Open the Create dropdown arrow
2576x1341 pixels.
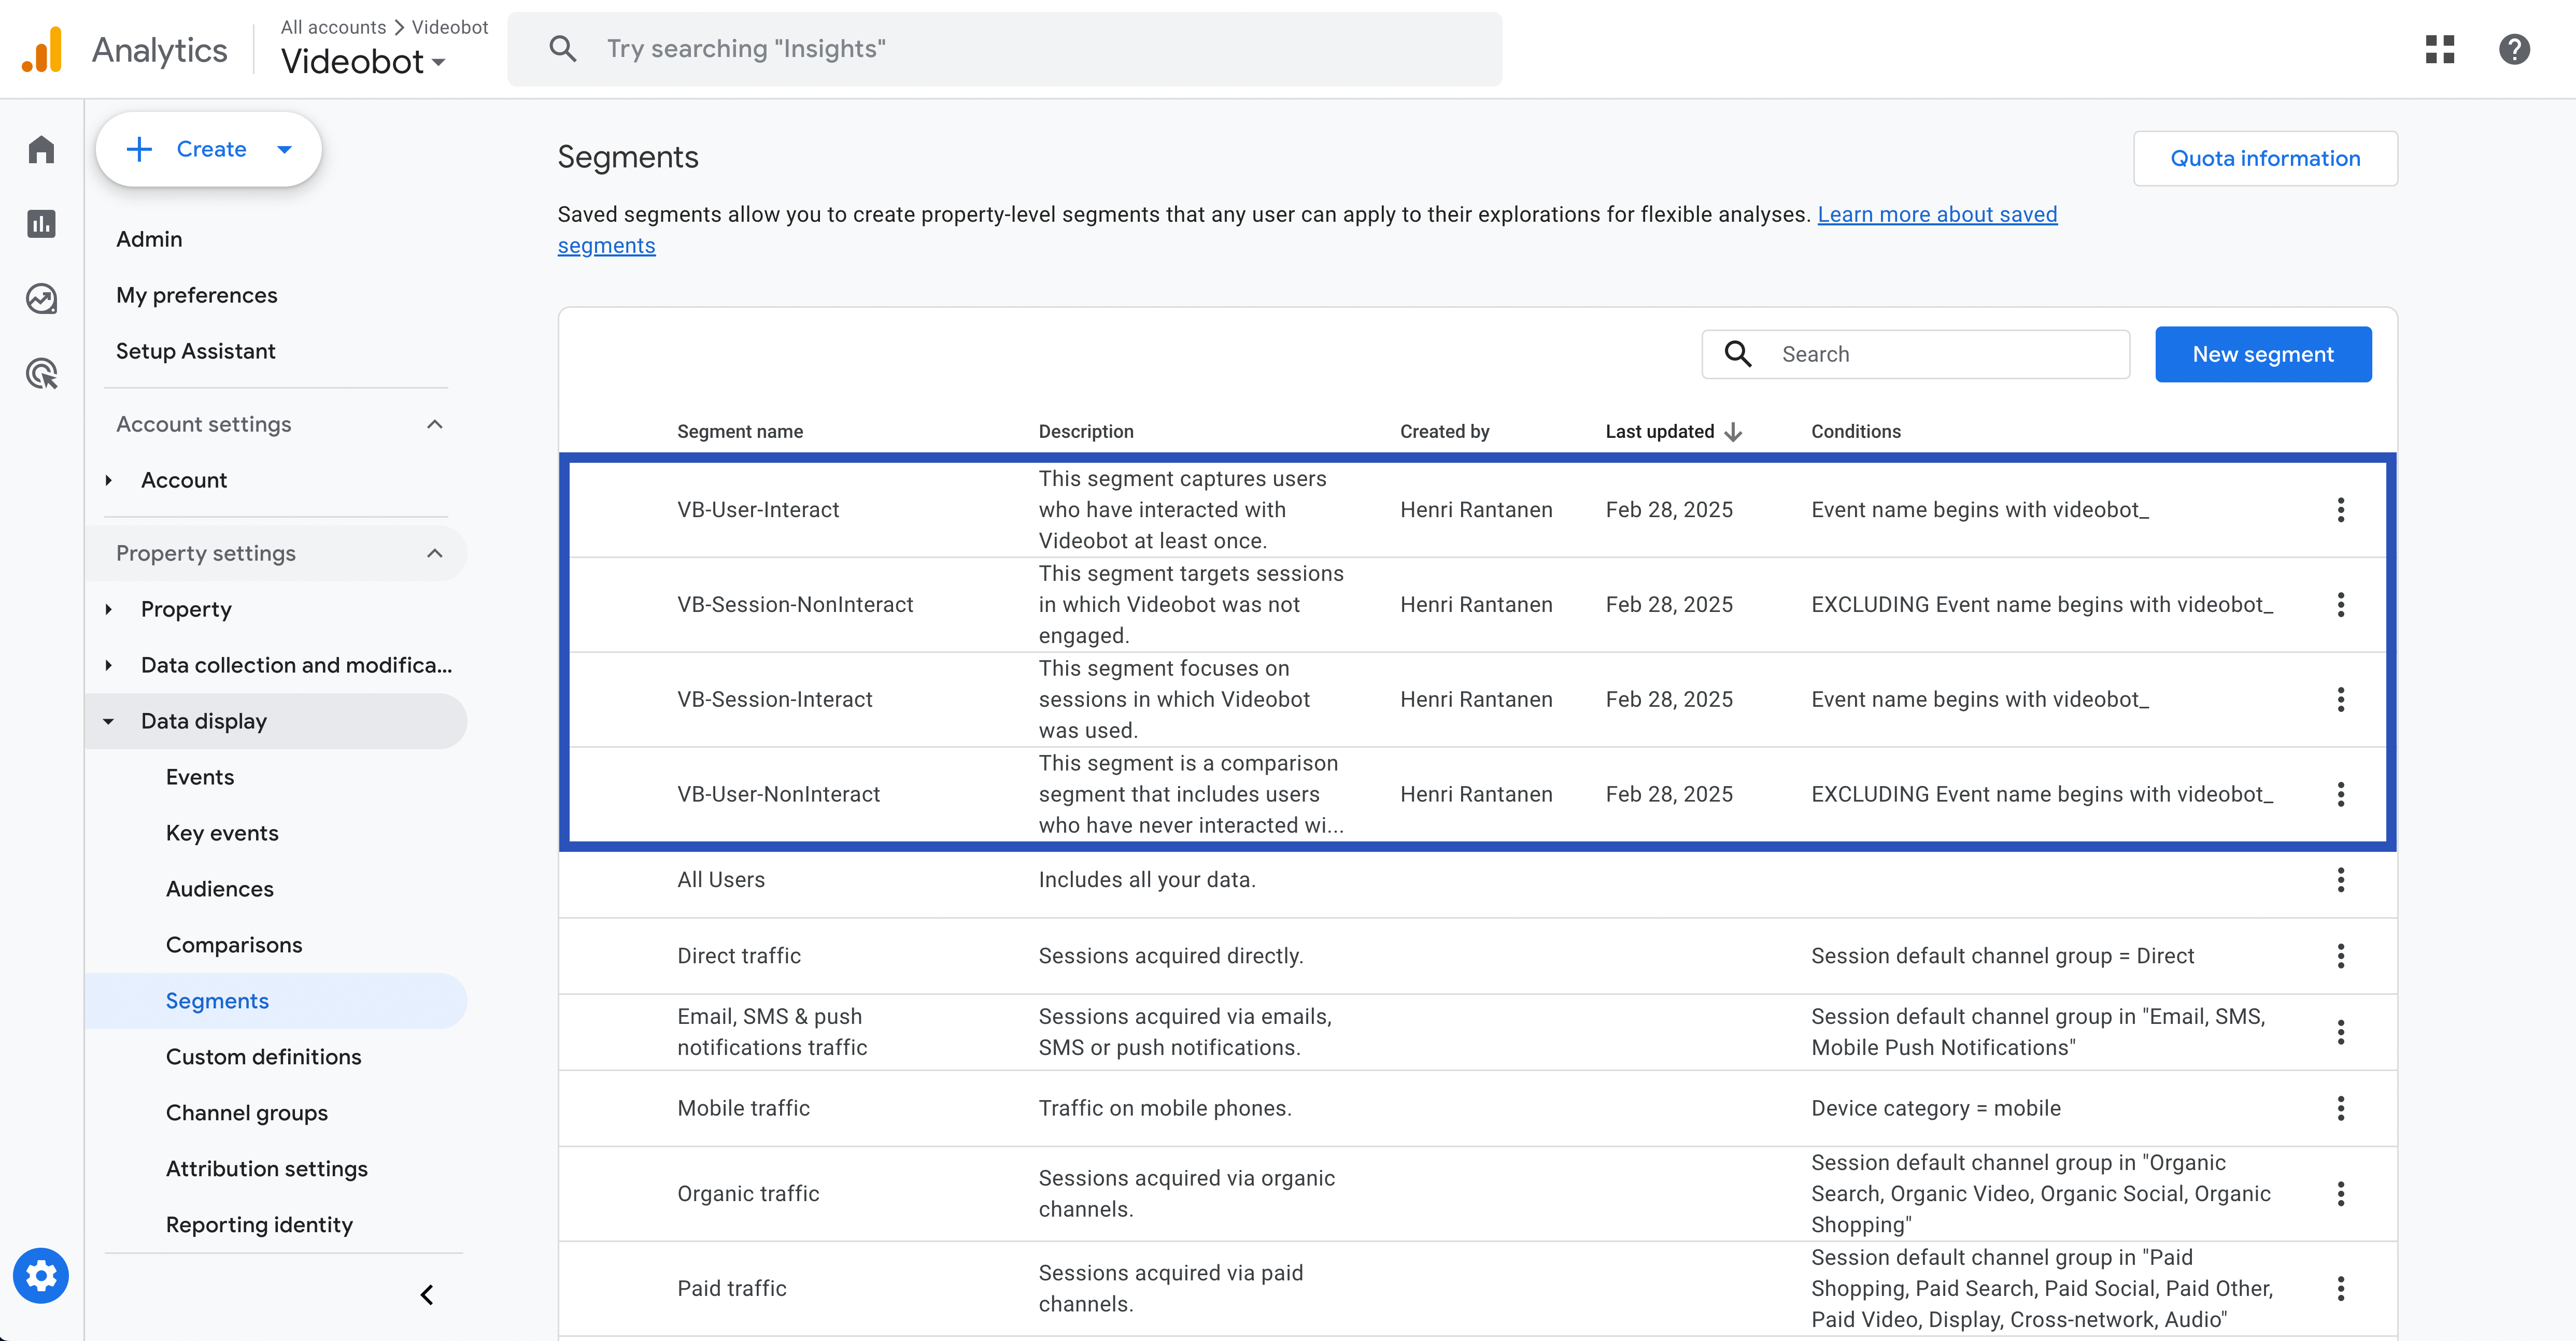click(284, 150)
